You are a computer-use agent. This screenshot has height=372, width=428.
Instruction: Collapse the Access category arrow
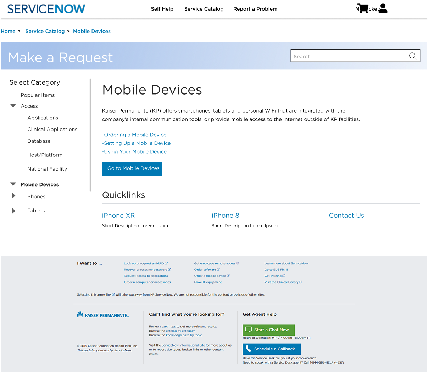13,106
